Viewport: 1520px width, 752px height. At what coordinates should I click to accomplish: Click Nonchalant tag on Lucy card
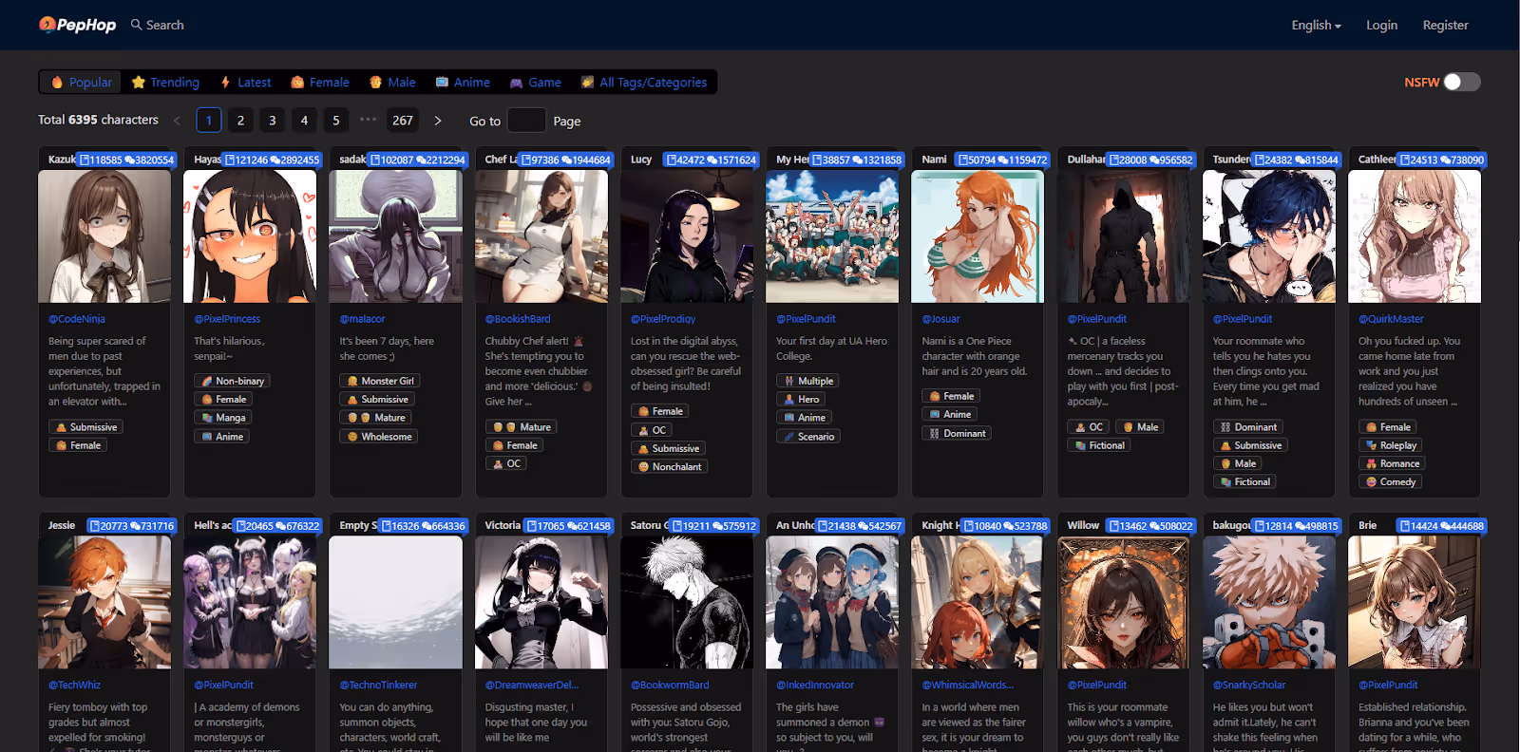click(670, 467)
